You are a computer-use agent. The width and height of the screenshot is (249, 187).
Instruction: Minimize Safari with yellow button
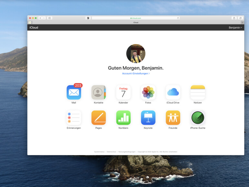[x=33, y=18]
